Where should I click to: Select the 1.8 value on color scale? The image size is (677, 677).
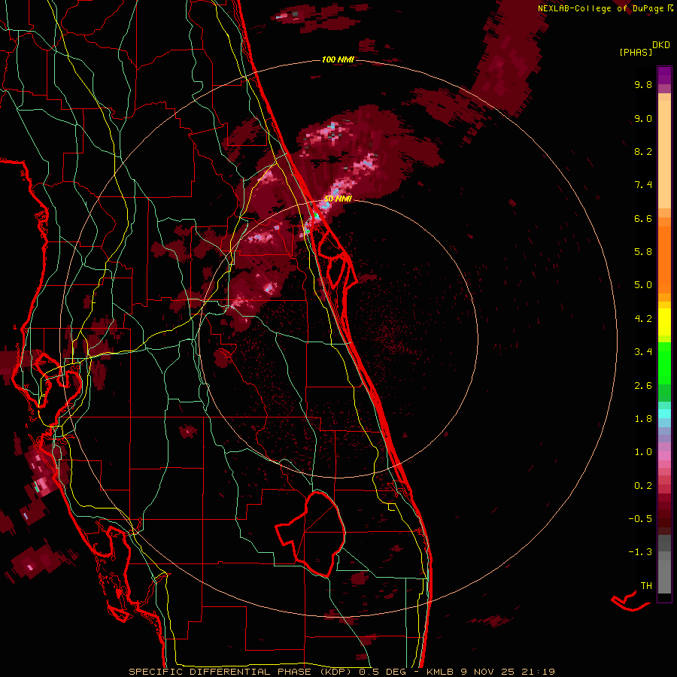pyautogui.click(x=643, y=419)
